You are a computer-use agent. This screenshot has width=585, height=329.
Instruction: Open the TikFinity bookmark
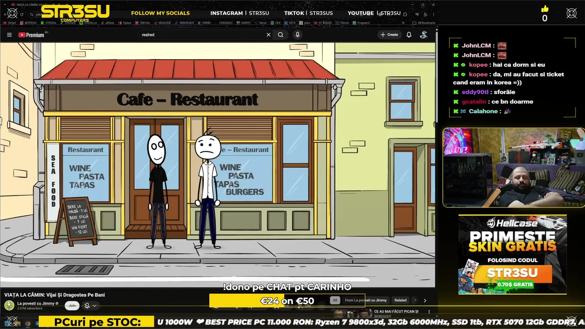pyautogui.click(x=143, y=22)
